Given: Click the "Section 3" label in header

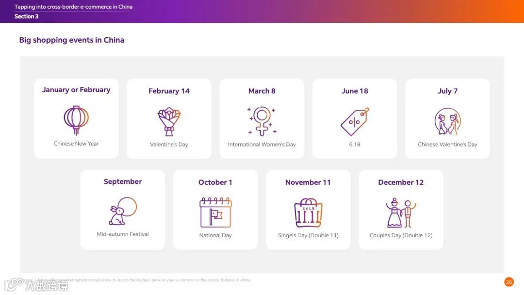Looking at the screenshot, I should pyautogui.click(x=26, y=16).
